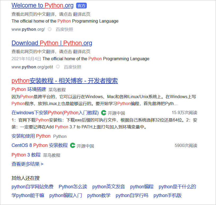216x205 pixels.
Task: Open 百度快照 for www.python.org/getit
Action: [72, 67]
